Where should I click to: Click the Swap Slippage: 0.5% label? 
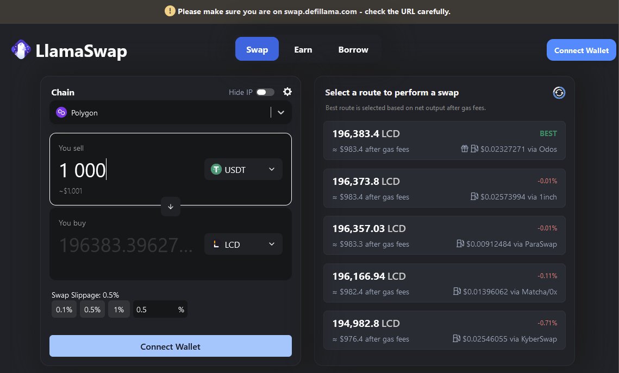[x=85, y=295]
